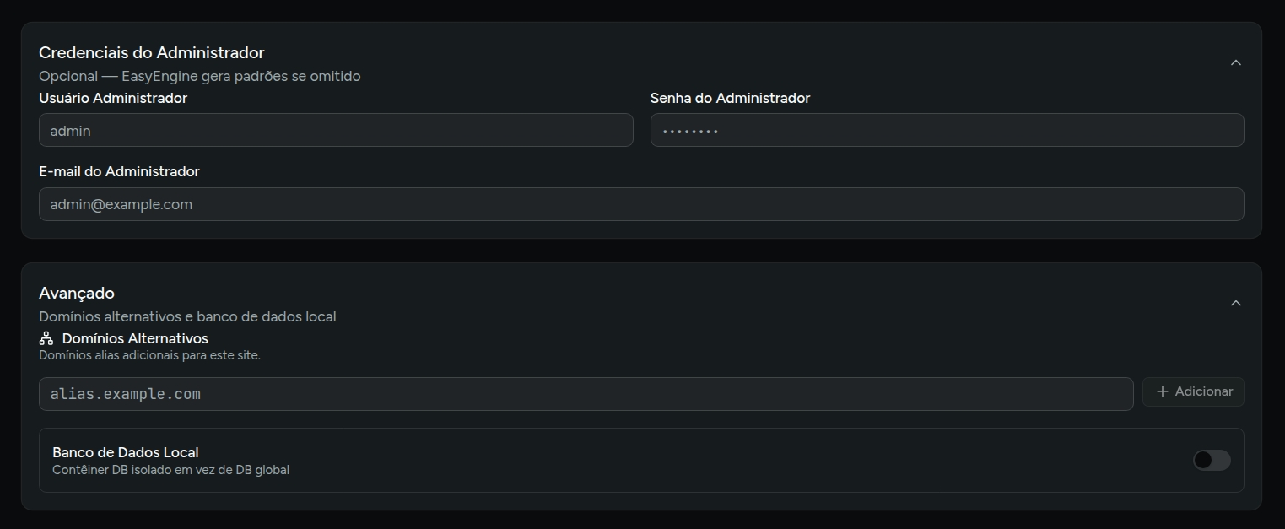Click the Credenciais do Administrador heading

(x=152, y=53)
